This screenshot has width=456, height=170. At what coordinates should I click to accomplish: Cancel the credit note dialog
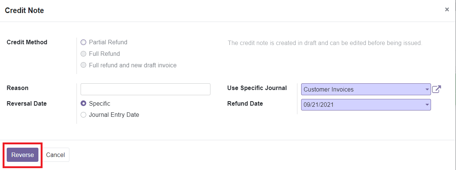[x=56, y=155]
